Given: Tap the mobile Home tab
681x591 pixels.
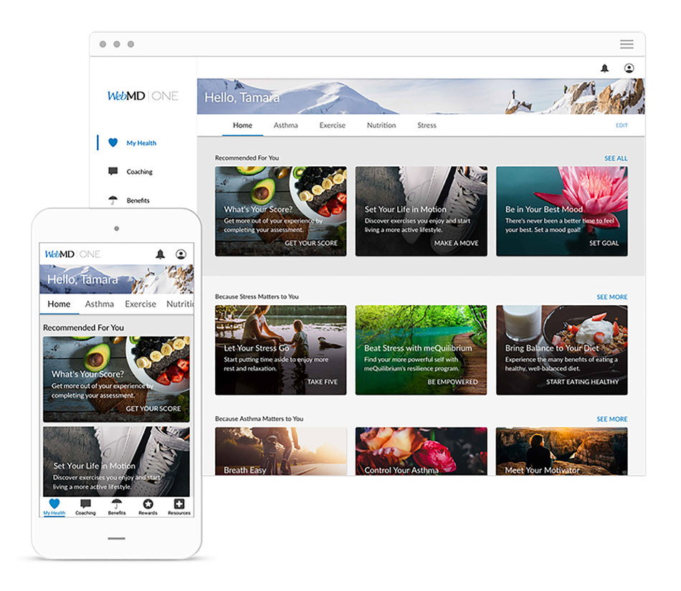Looking at the screenshot, I should (59, 304).
